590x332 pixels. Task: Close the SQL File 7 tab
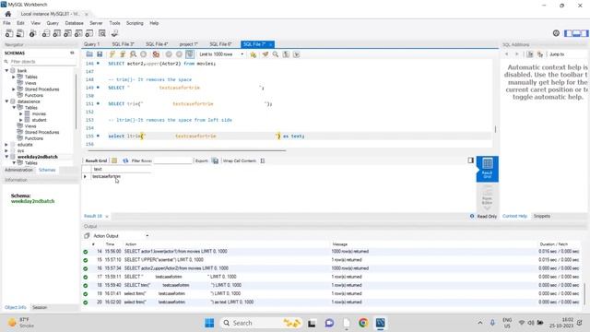click(270, 44)
